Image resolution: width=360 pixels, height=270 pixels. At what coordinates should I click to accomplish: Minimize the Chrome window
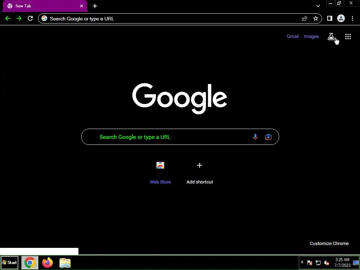pyautogui.click(x=330, y=3)
